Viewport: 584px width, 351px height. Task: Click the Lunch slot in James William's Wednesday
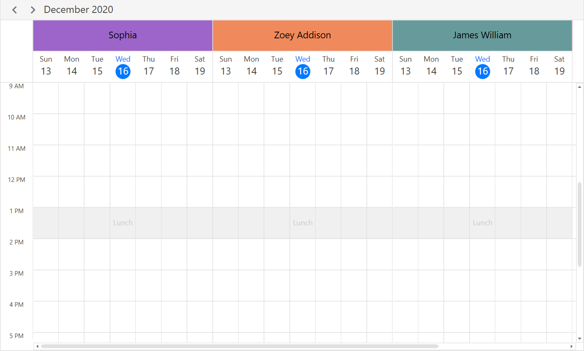pyautogui.click(x=482, y=223)
